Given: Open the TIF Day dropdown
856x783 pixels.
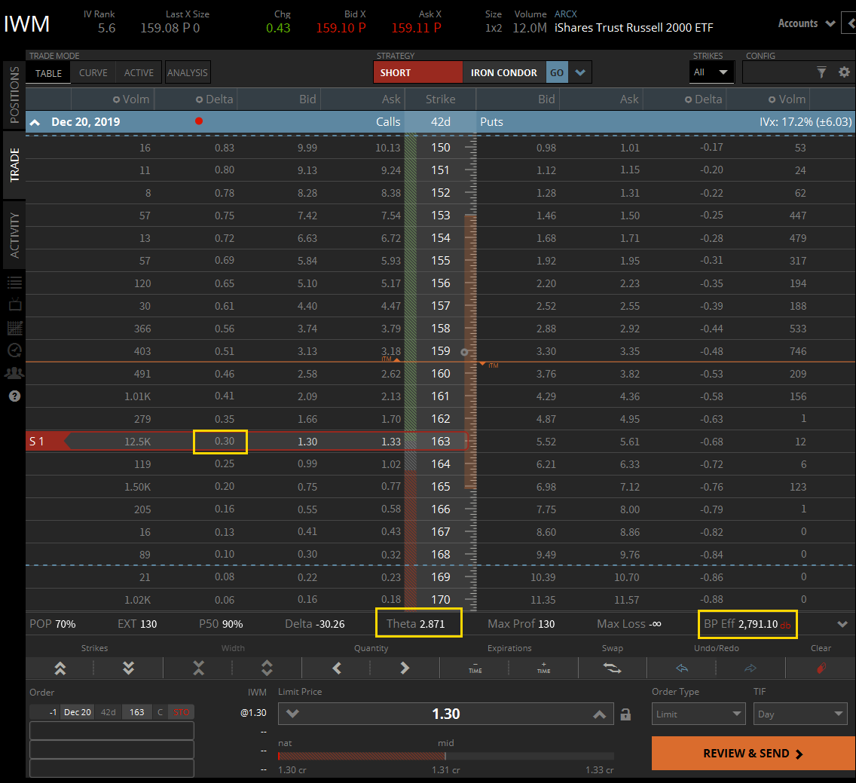Looking at the screenshot, I should 799,714.
